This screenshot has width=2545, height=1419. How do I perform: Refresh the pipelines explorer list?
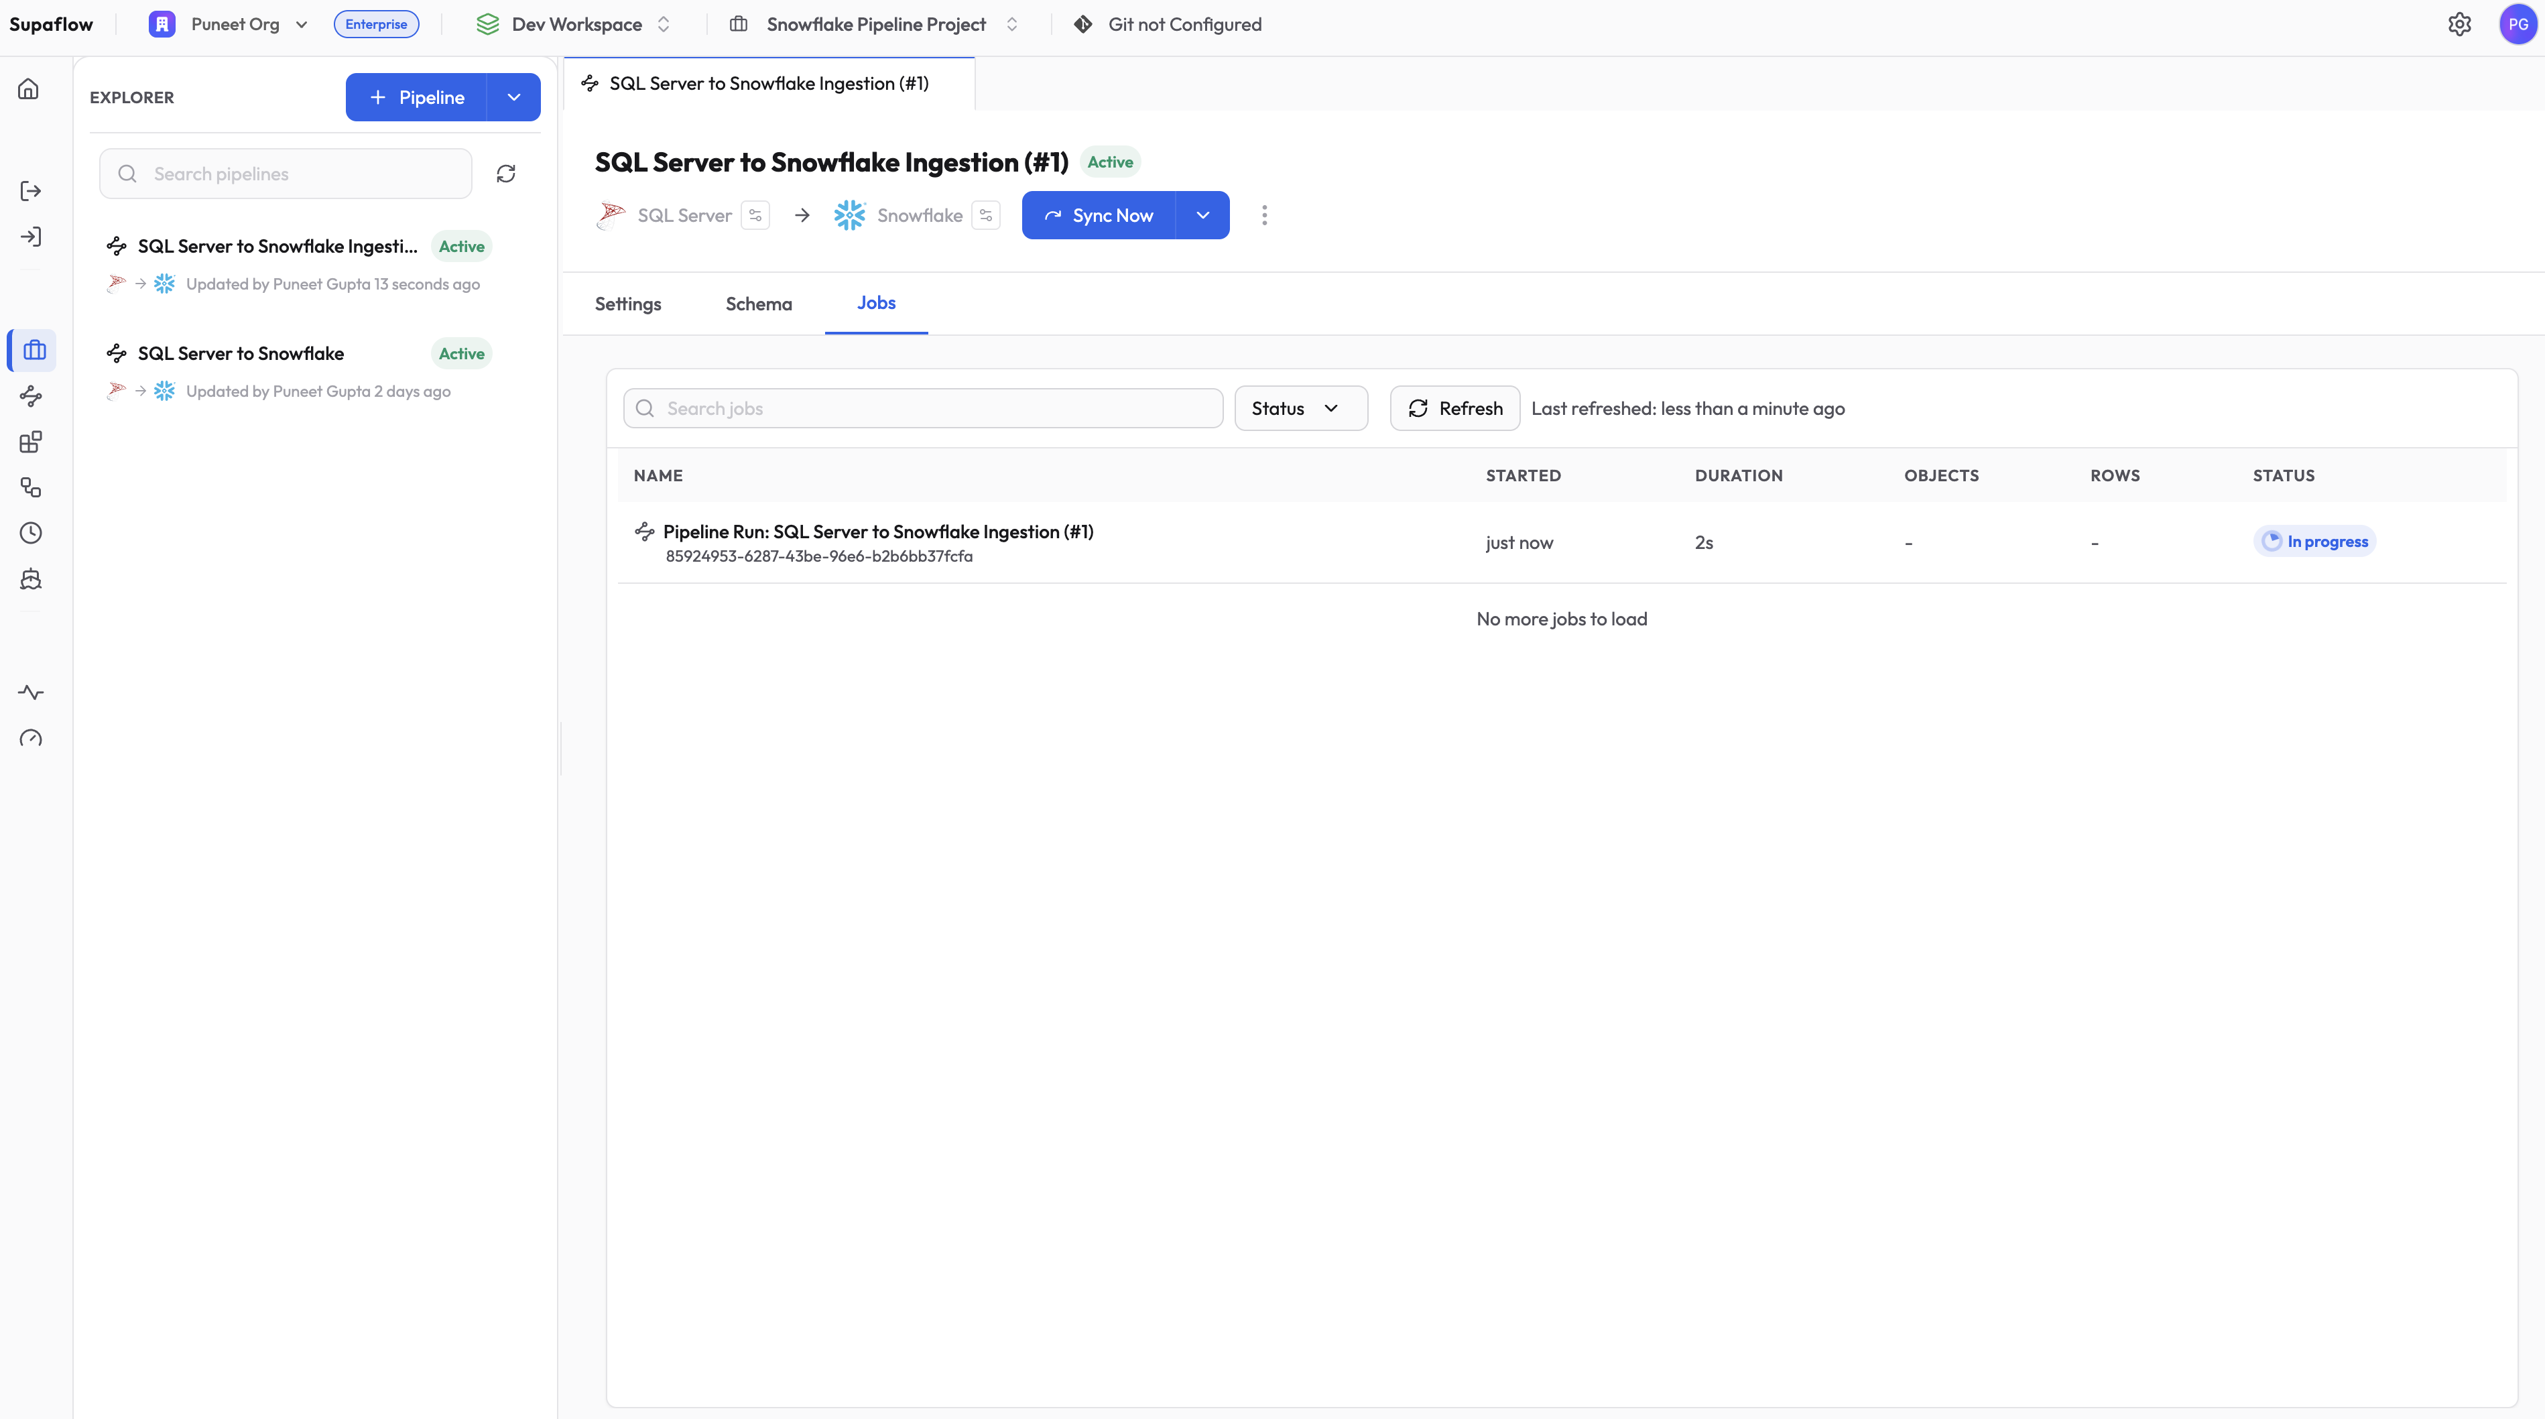coord(506,174)
